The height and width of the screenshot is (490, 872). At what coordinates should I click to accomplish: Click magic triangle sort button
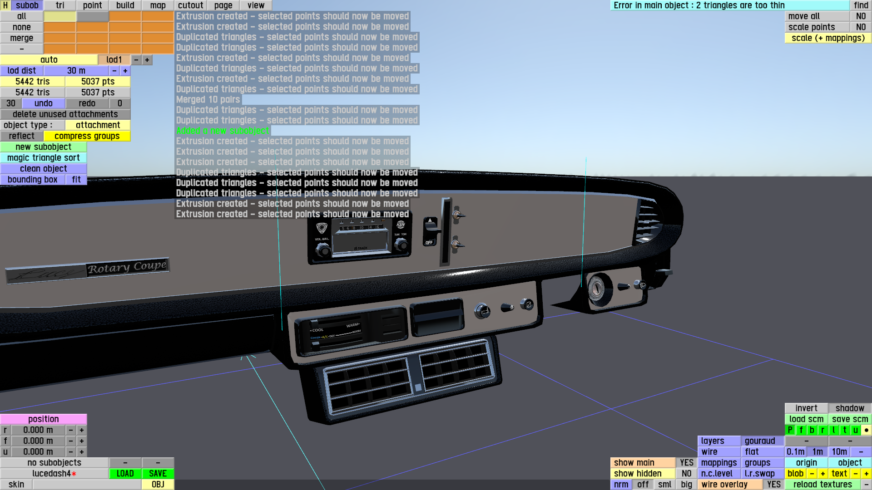43,158
